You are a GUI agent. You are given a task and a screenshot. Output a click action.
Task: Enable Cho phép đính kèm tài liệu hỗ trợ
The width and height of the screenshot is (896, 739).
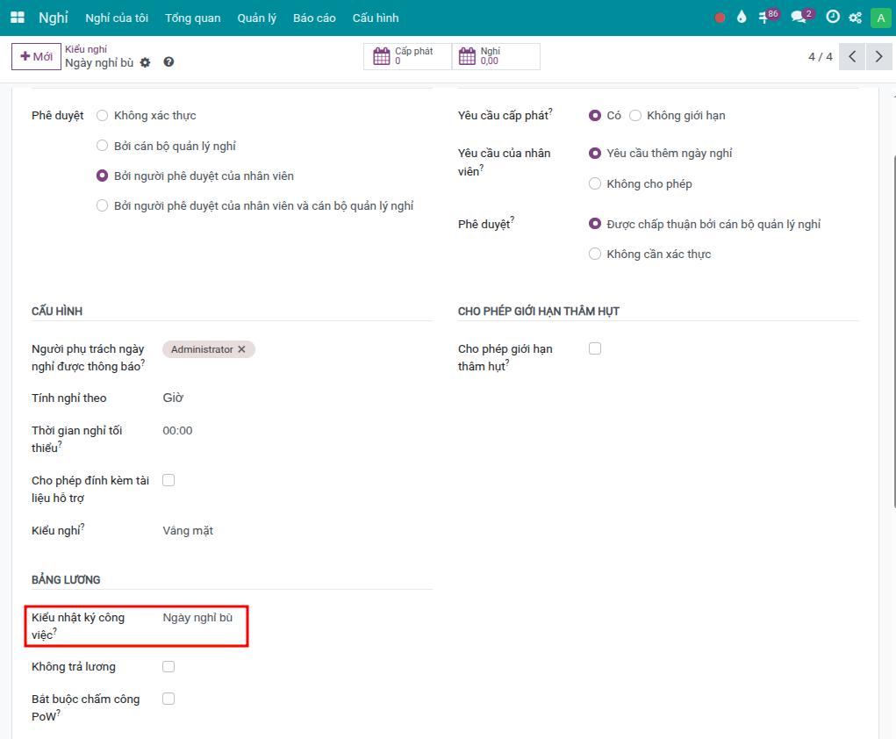click(x=168, y=480)
